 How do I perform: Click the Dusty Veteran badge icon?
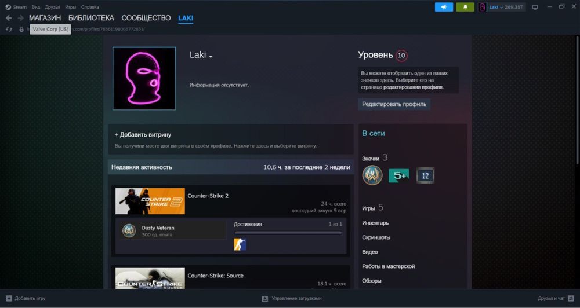(x=129, y=230)
